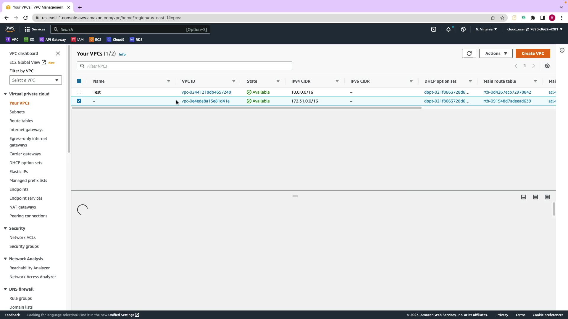Viewport: 568px width, 319px height.
Task: Open Subnets in the sidebar
Action: [x=17, y=112]
